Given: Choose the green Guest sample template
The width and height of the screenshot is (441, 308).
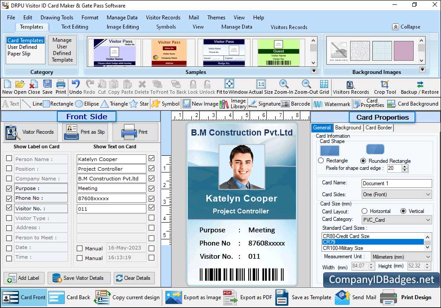Looking at the screenshot, I should [x=278, y=52].
